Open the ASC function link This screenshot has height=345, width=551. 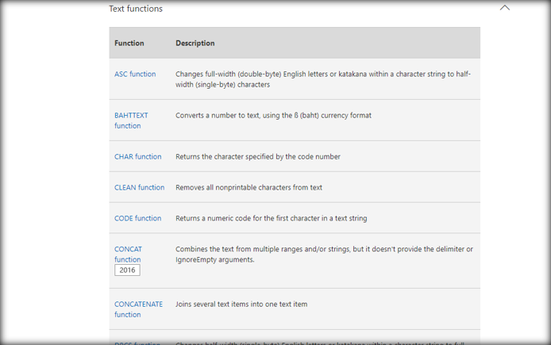(135, 74)
